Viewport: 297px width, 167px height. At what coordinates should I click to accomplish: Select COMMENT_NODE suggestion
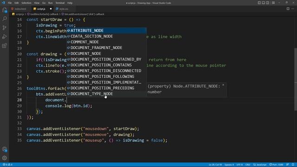click(106, 42)
